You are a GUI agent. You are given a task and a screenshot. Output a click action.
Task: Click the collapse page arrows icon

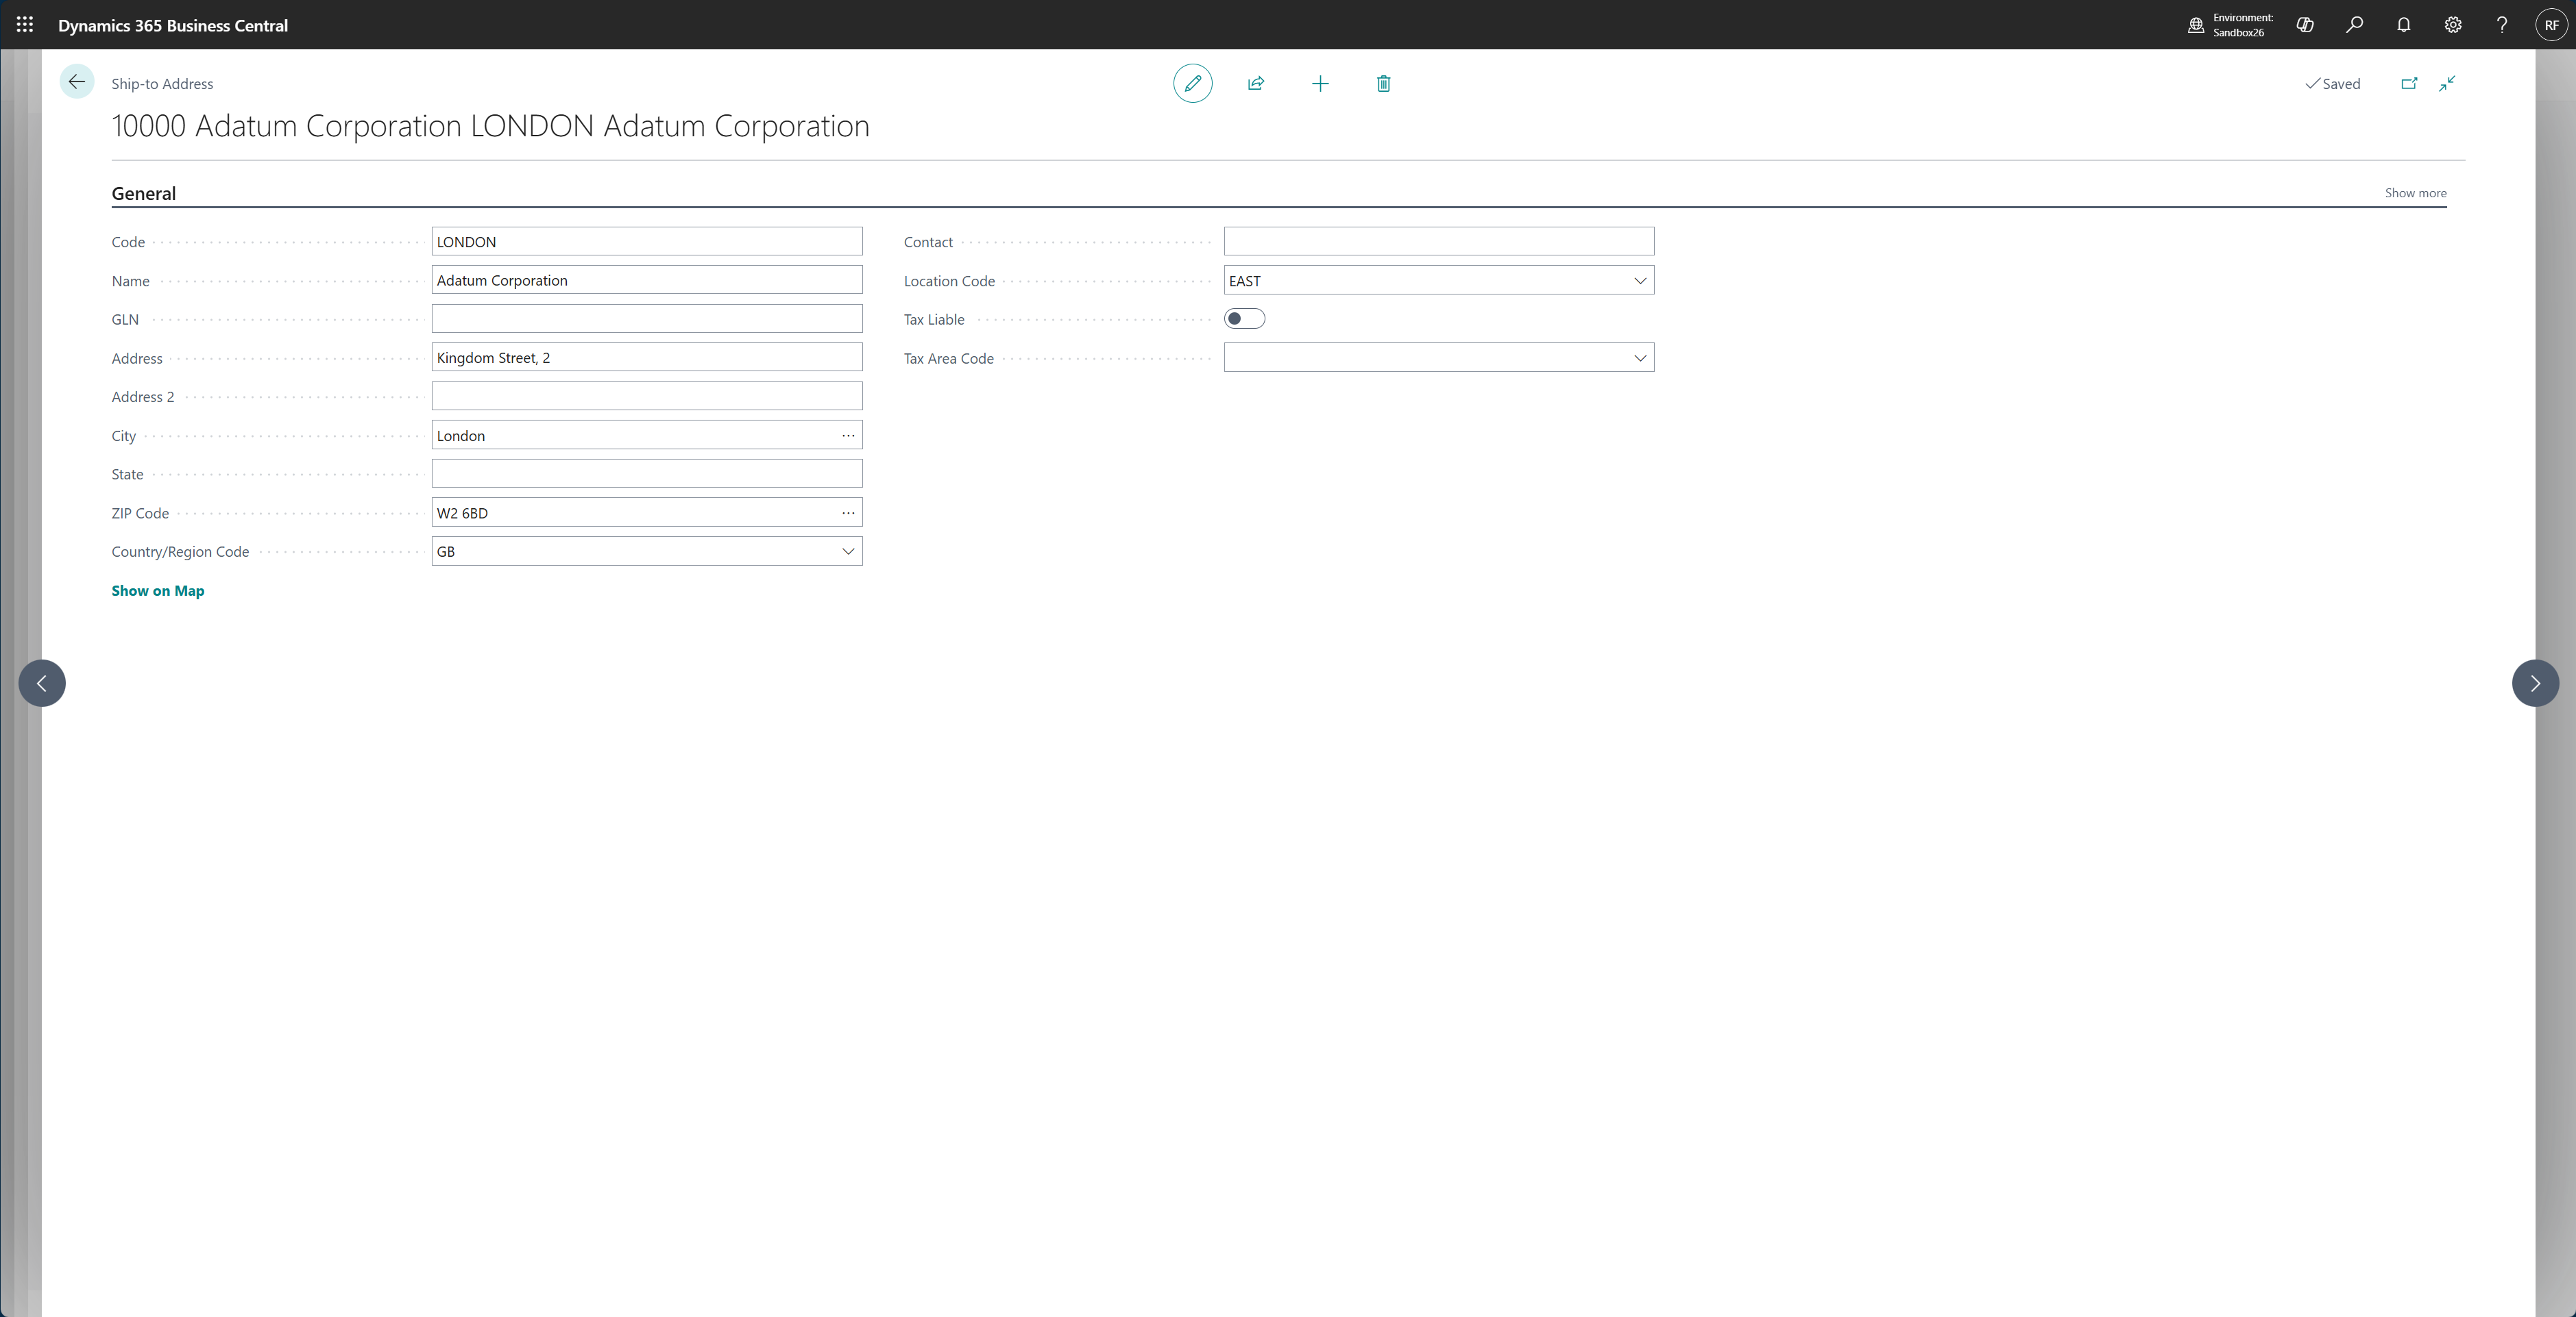2447,83
